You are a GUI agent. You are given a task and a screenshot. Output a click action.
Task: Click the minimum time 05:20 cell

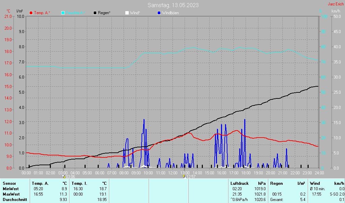(38, 189)
